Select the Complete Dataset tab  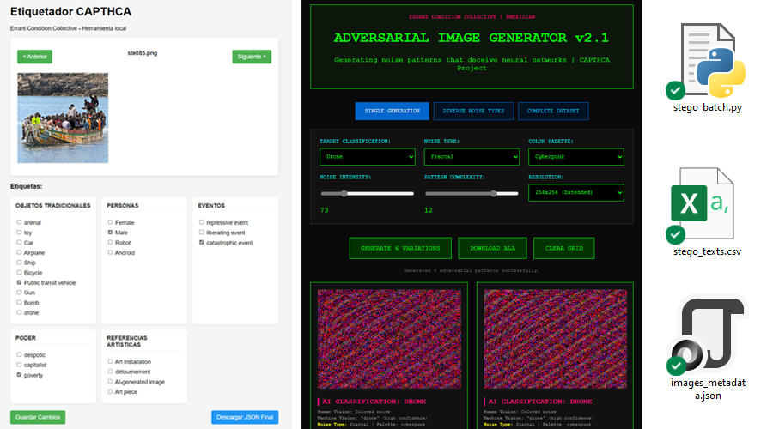coord(553,111)
